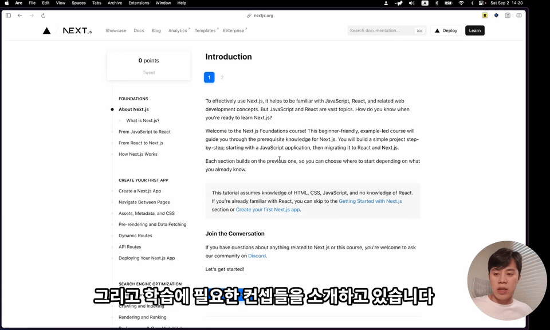Open API Routes lesson
This screenshot has width=550, height=330.
[x=130, y=247]
